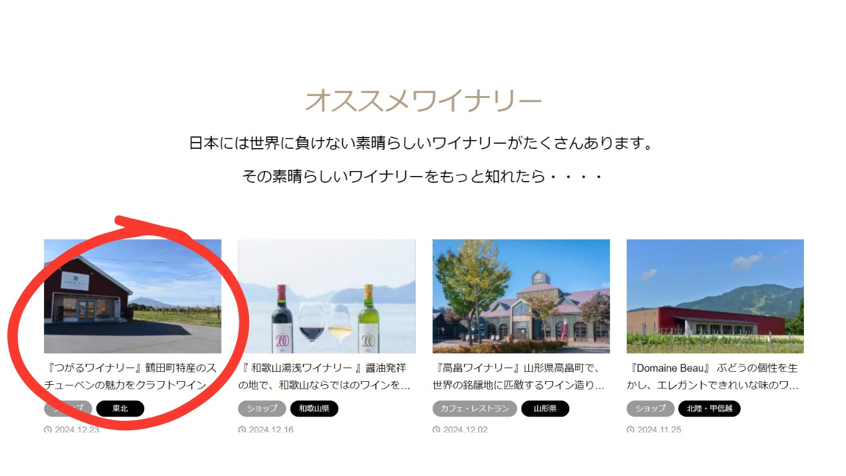Select the 山形県 region tag
This screenshot has width=846, height=476.
click(545, 408)
